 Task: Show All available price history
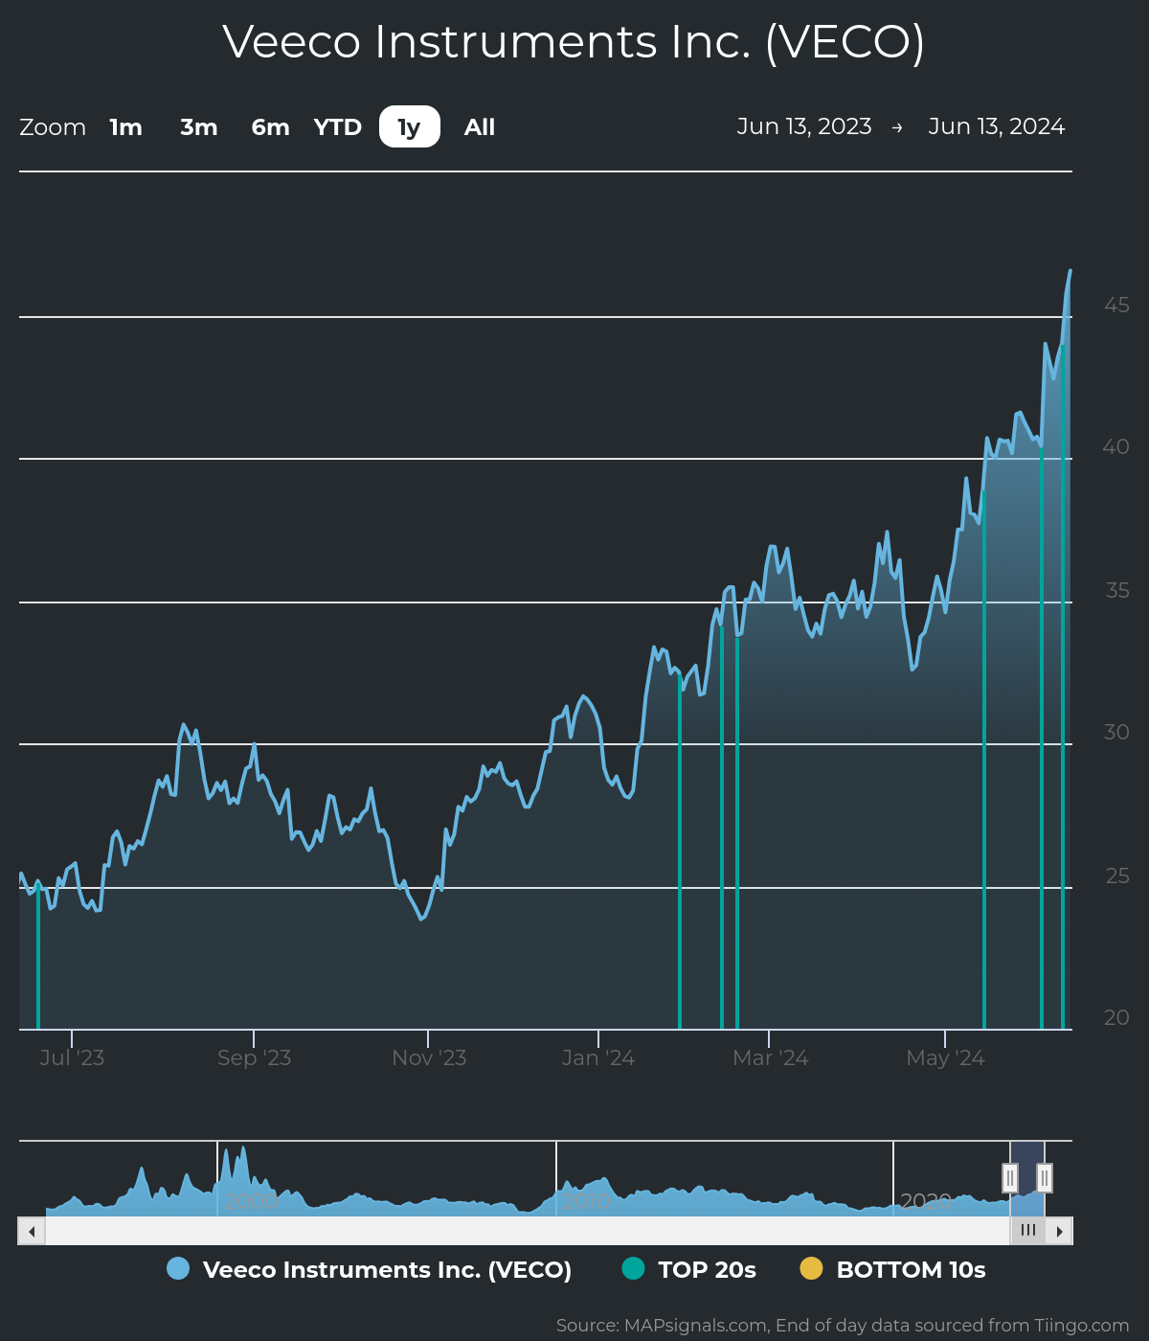pyautogui.click(x=480, y=127)
